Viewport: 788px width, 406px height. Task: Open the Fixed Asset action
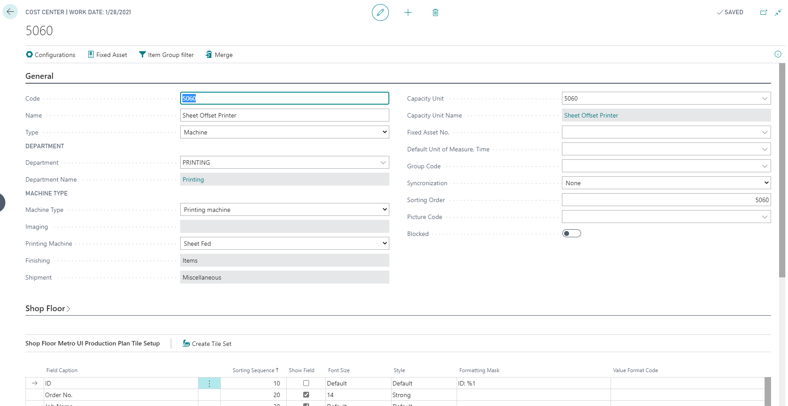click(x=107, y=55)
